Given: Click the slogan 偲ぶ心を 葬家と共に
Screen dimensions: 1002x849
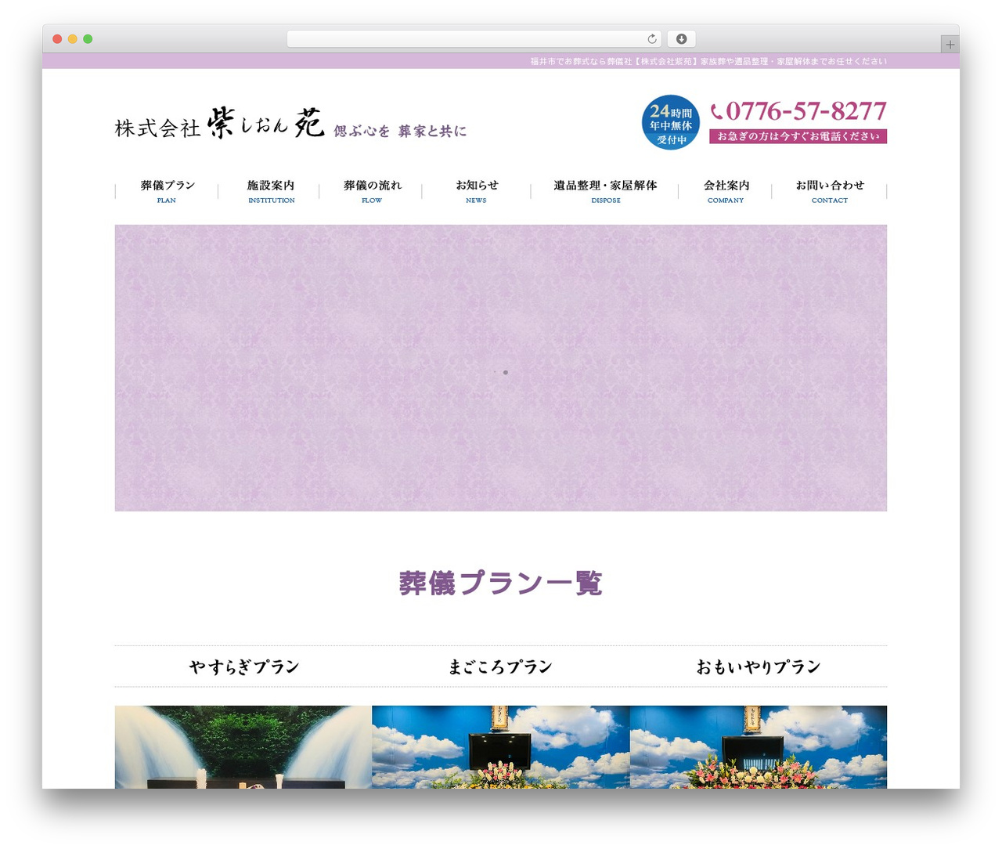Looking at the screenshot, I should click(x=400, y=131).
